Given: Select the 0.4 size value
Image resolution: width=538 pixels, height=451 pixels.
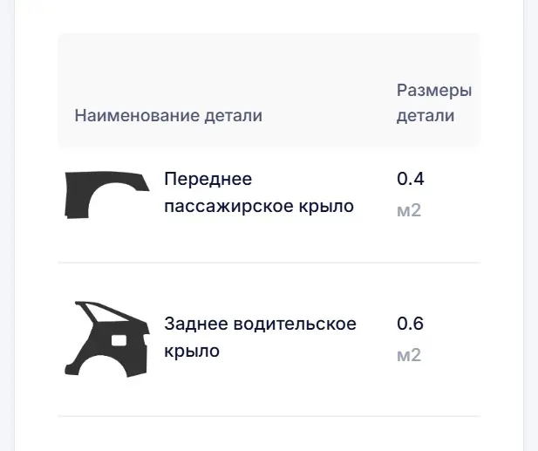Looking at the screenshot, I should click(410, 180).
